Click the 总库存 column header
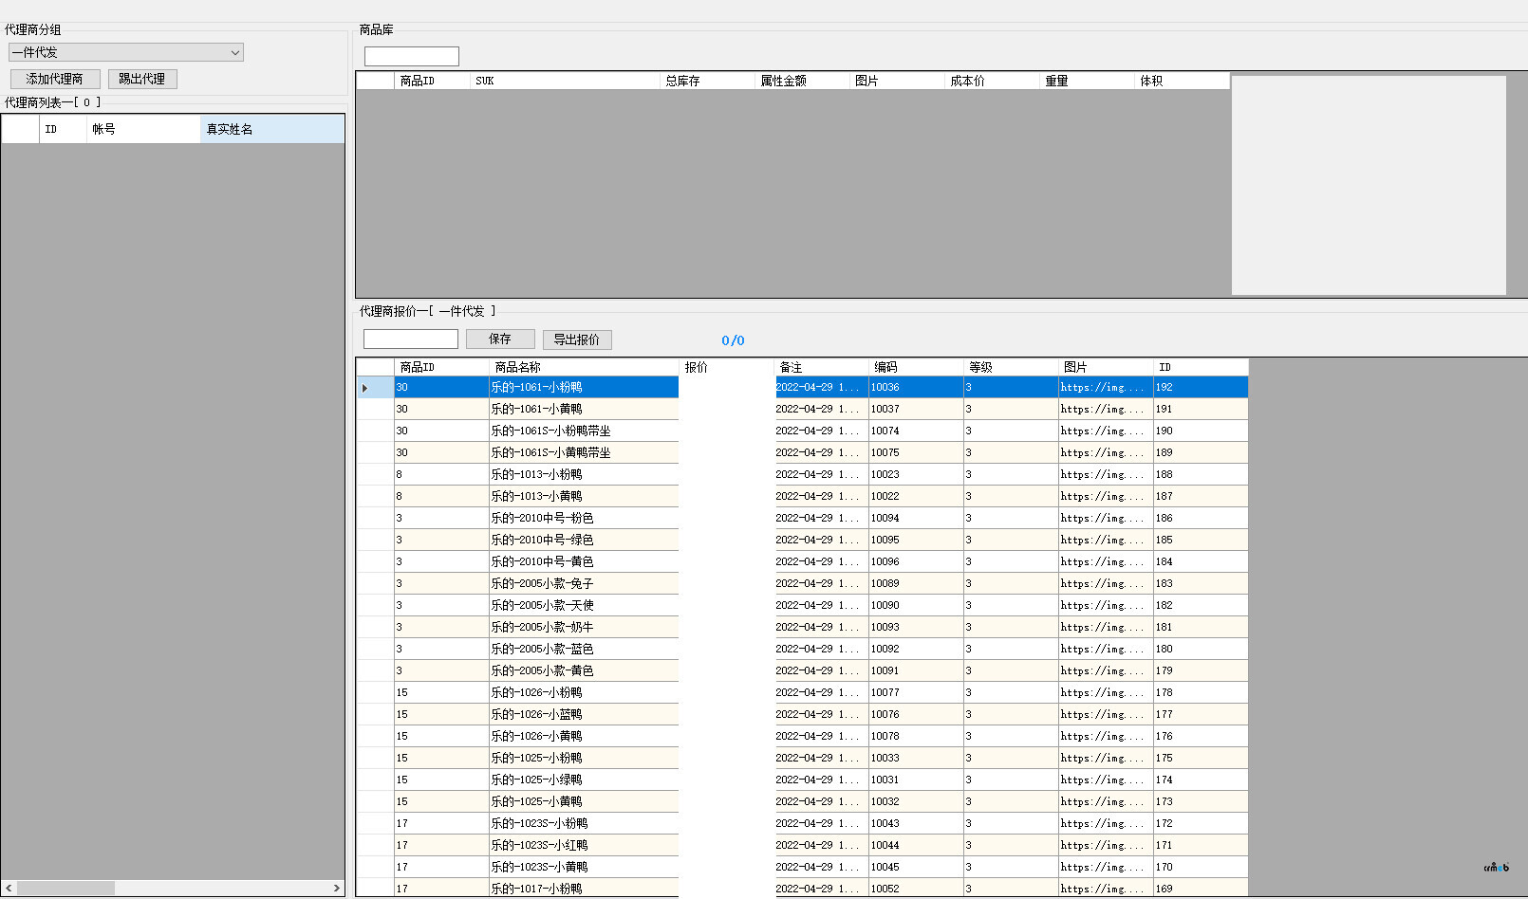1528x899 pixels. [x=706, y=81]
